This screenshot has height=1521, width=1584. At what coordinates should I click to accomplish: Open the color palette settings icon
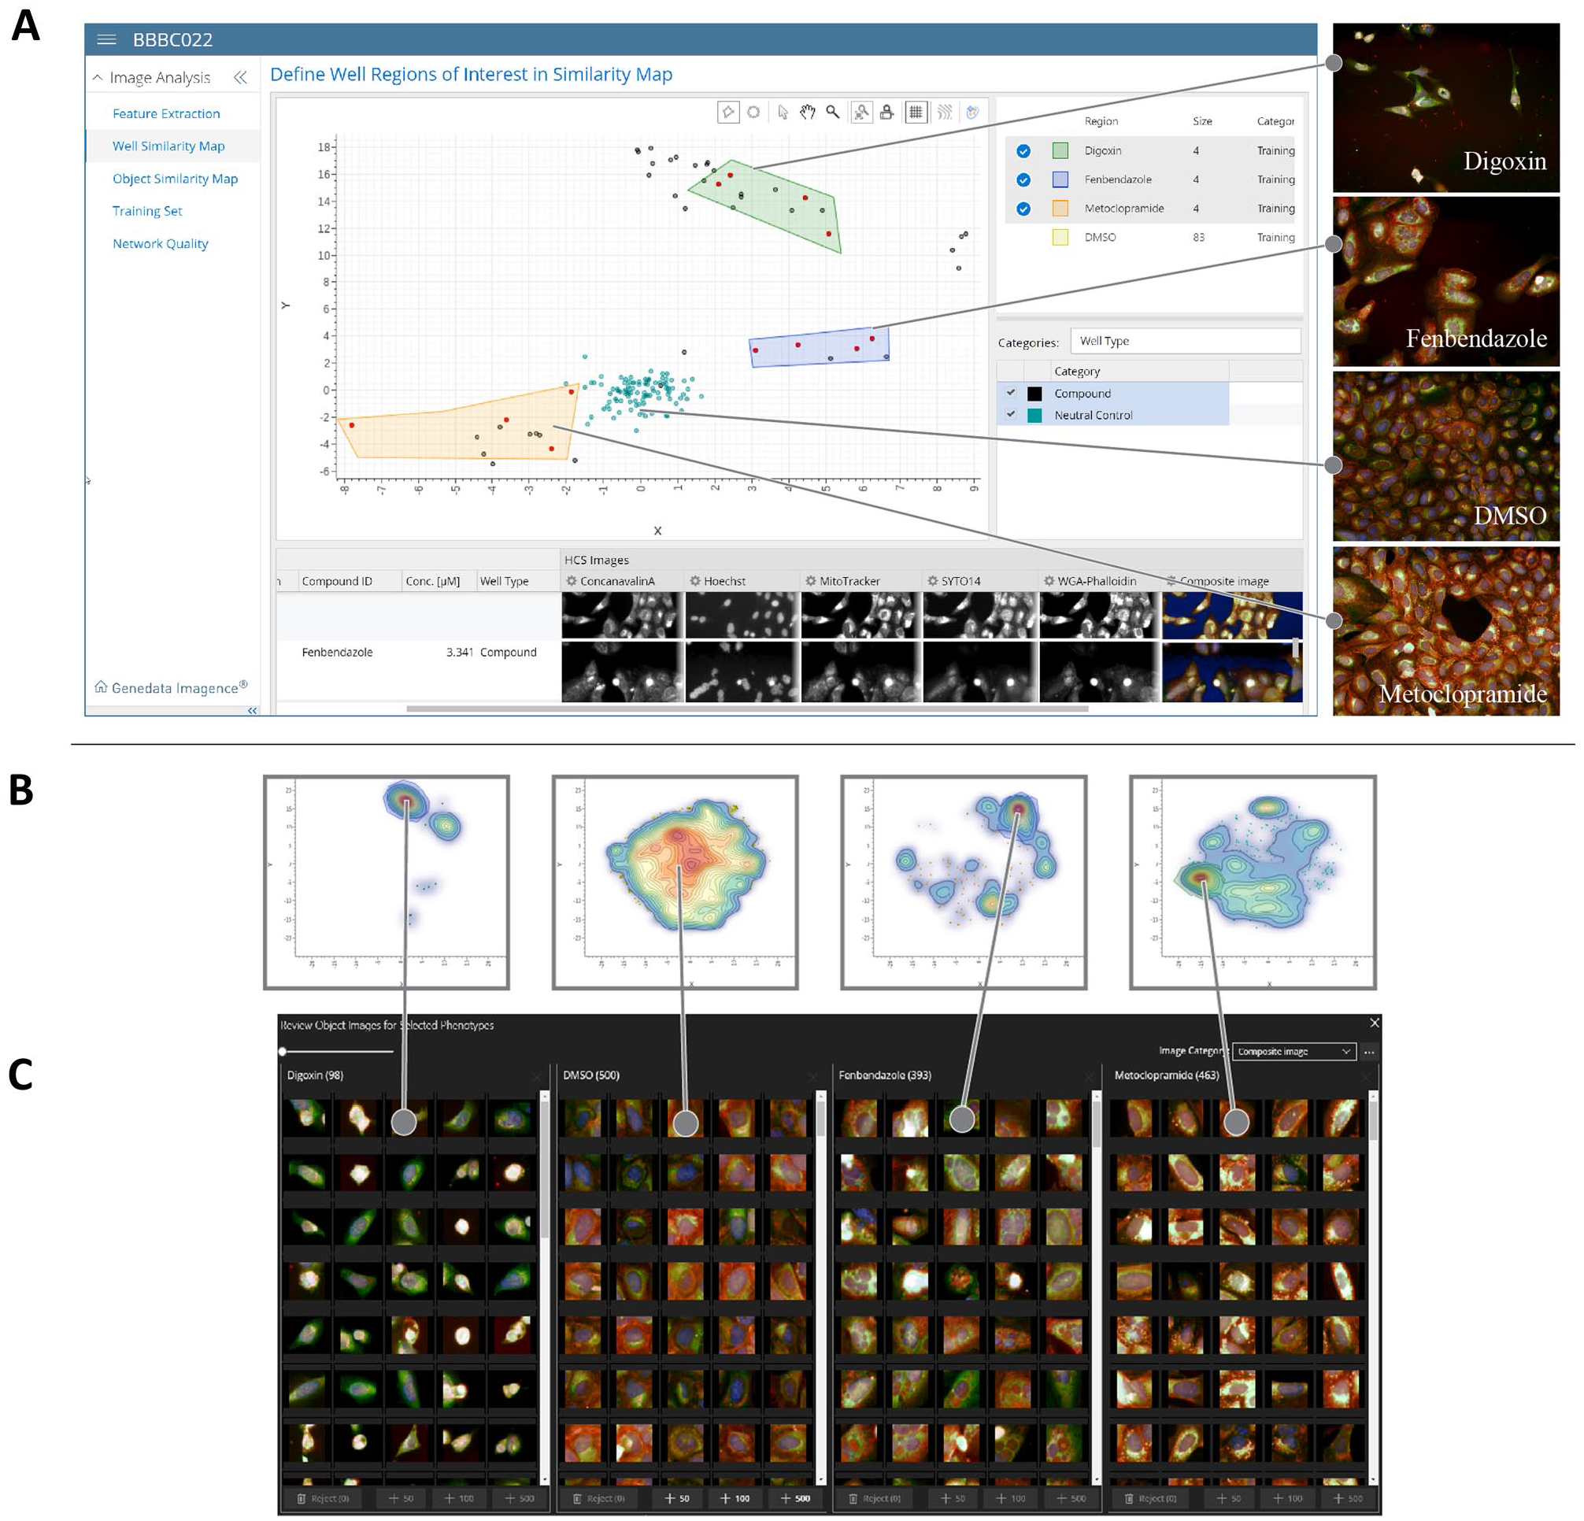pyautogui.click(x=972, y=113)
